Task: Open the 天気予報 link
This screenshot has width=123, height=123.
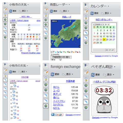Action: pos(25,77)
